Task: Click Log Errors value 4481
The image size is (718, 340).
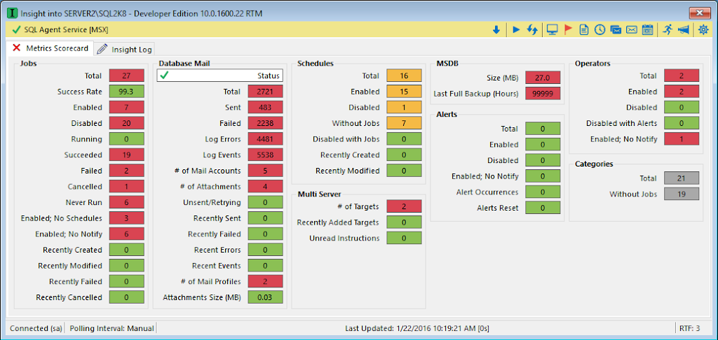Action: pos(266,139)
